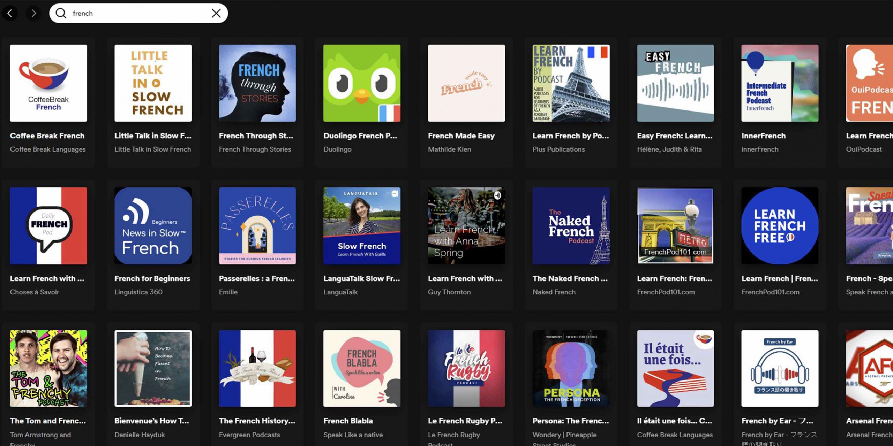Image resolution: width=893 pixels, height=446 pixels.
Task: Select publisher text 'Speak Like a native'
Action: pyautogui.click(x=353, y=435)
